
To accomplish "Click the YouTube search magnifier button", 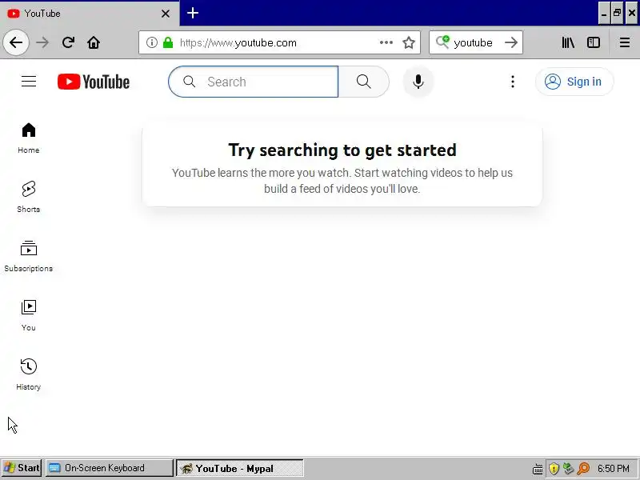I will coord(364,82).
